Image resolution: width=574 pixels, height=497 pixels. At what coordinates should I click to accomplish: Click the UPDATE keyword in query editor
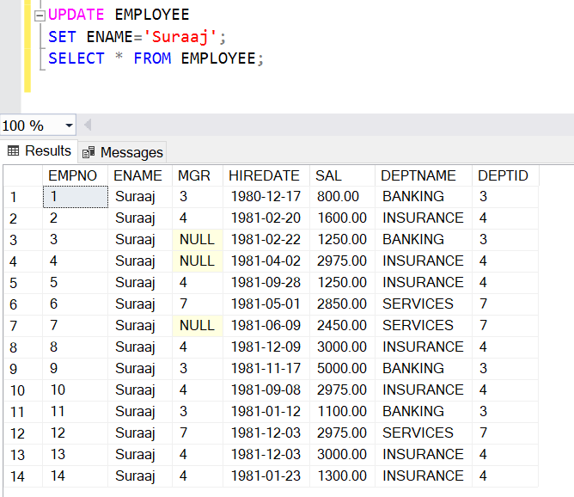[76, 15]
